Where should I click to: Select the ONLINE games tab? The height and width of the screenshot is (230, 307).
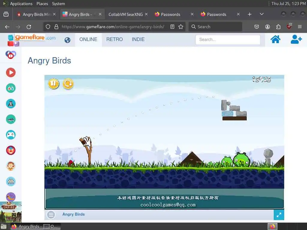88,39
